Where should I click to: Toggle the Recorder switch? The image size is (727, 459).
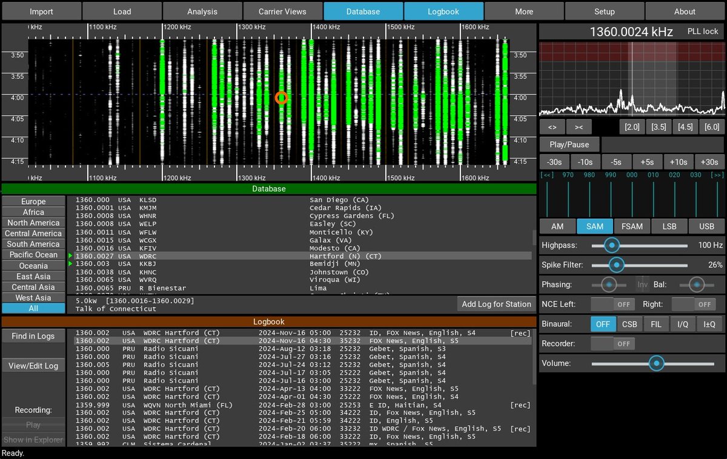612,343
